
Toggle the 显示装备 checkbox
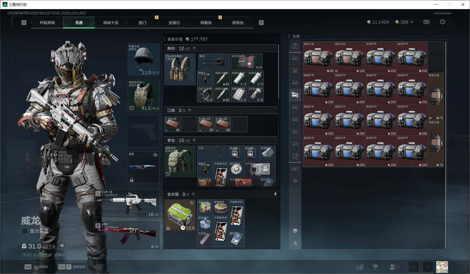(25, 231)
